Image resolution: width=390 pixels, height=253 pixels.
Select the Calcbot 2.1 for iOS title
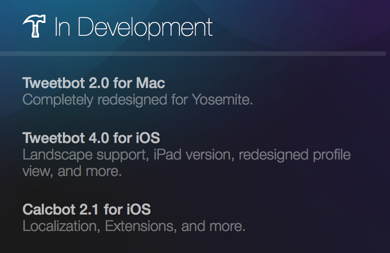click(87, 210)
